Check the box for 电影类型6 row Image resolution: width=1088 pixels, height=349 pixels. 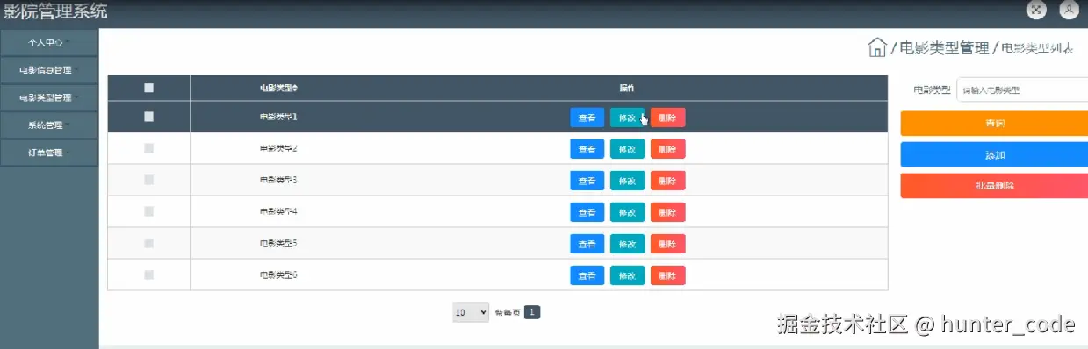pos(148,274)
